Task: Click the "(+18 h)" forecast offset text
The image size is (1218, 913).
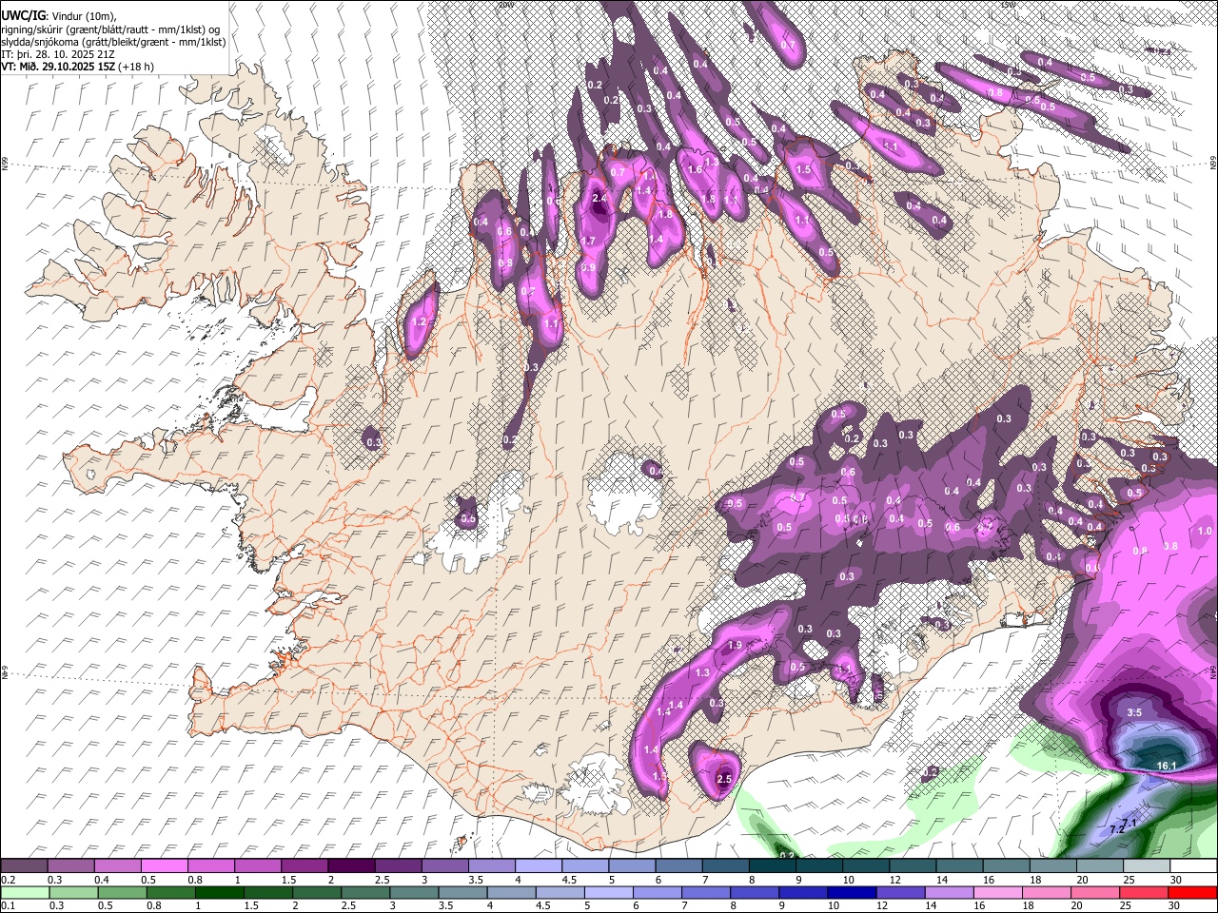Action: click(136, 67)
